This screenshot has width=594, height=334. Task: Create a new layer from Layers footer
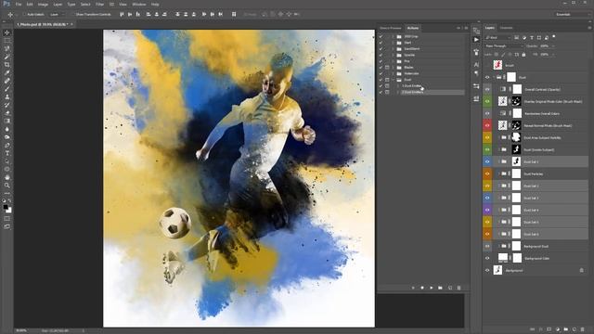click(574, 329)
